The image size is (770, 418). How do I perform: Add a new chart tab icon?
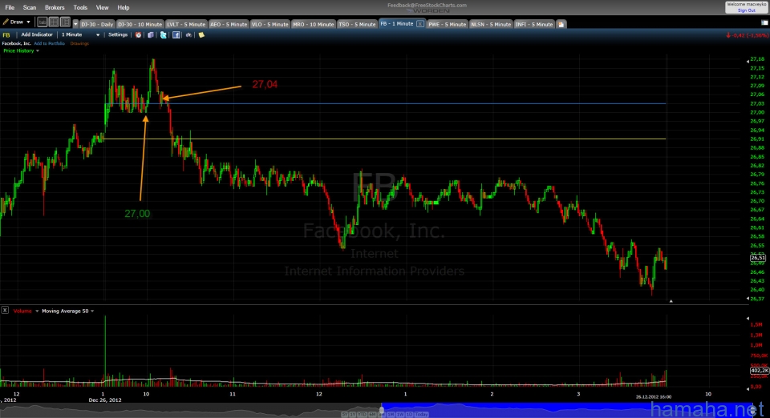point(561,24)
